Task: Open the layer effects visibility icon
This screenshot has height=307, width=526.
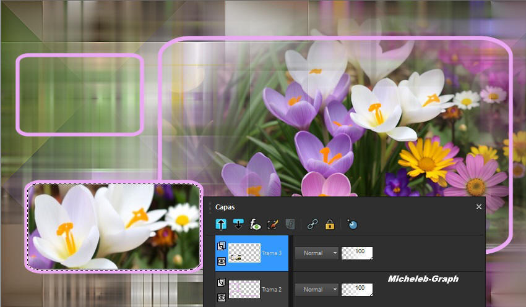Action: click(x=255, y=225)
